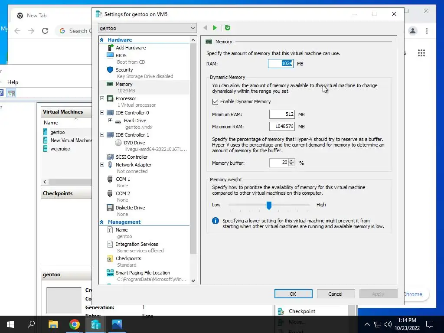Viewport: 444px width, 333px height.
Task: Click the Maximum RAM input field
Action: click(282, 126)
